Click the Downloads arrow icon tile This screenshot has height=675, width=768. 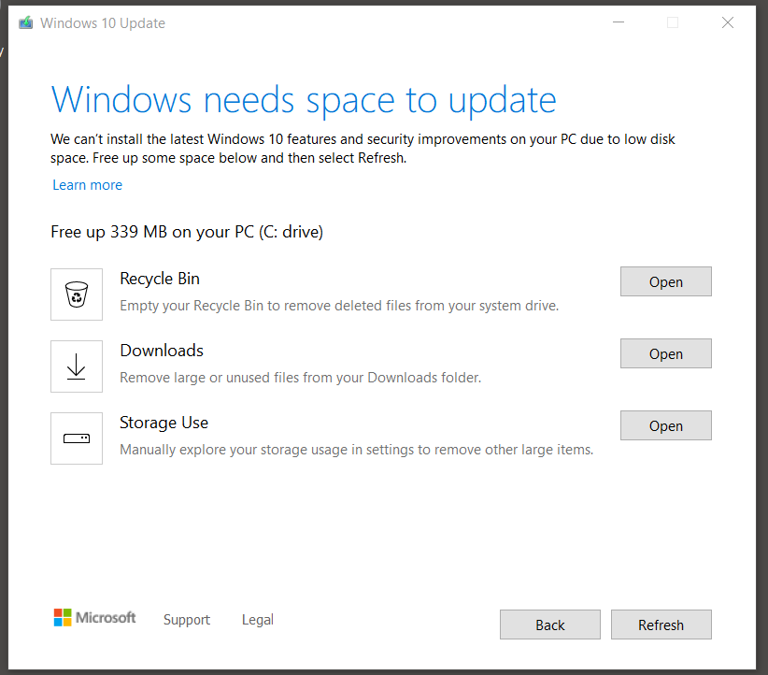[x=77, y=366]
